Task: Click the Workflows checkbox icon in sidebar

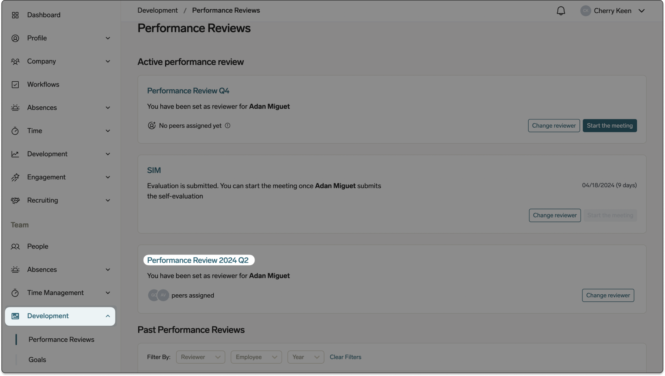Action: 15,84
